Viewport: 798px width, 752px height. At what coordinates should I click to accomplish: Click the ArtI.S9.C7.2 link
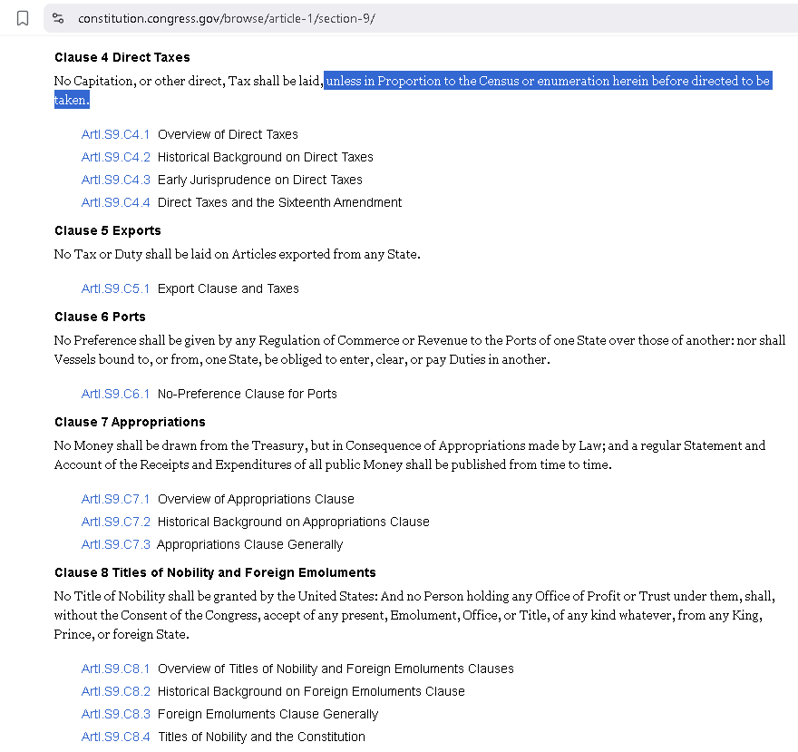(x=115, y=522)
